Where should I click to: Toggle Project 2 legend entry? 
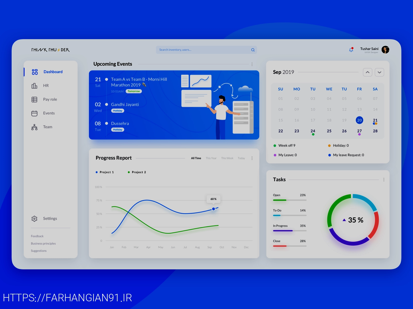(x=137, y=172)
